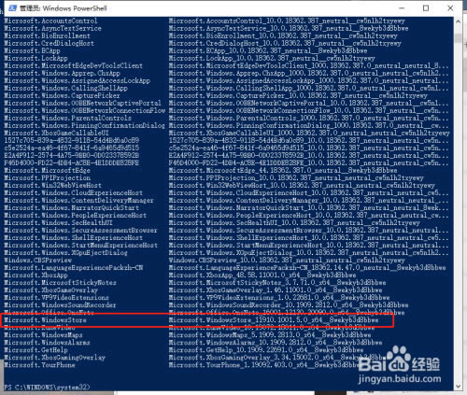Click Microsoft.Windows.ContentDeliveryManager in the left column
467x395 pixels.
(78, 200)
